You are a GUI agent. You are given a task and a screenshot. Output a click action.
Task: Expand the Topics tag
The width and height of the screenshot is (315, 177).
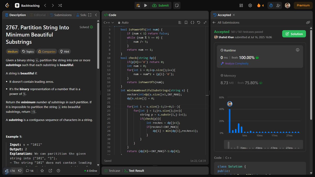point(28,52)
